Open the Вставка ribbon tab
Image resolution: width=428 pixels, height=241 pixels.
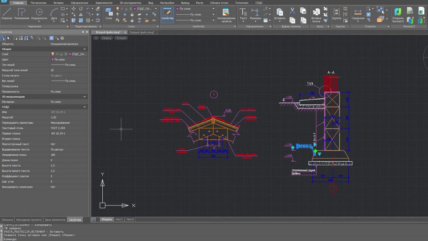(59, 3)
